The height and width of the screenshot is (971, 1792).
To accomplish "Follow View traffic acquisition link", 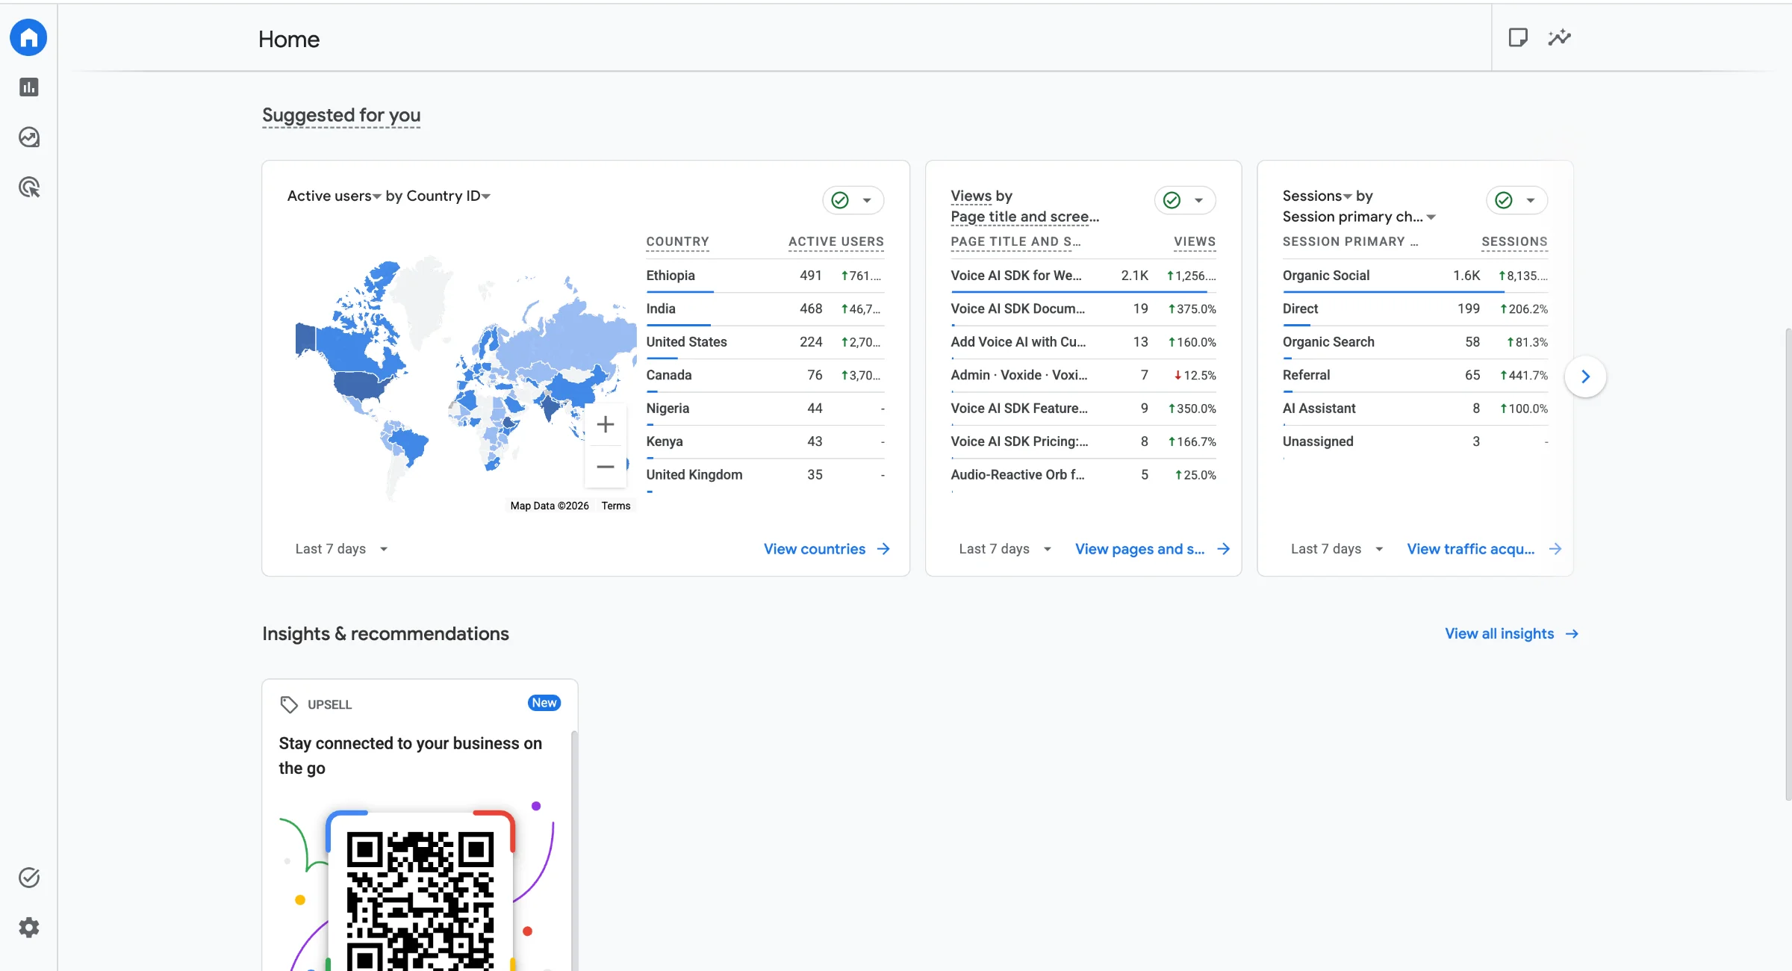I will click(1471, 549).
